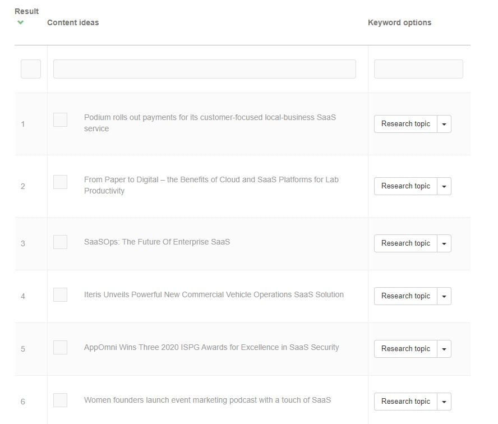This screenshot has height=424, width=498.
Task: Check the box for Podium rolls out payments
Action: [x=61, y=119]
